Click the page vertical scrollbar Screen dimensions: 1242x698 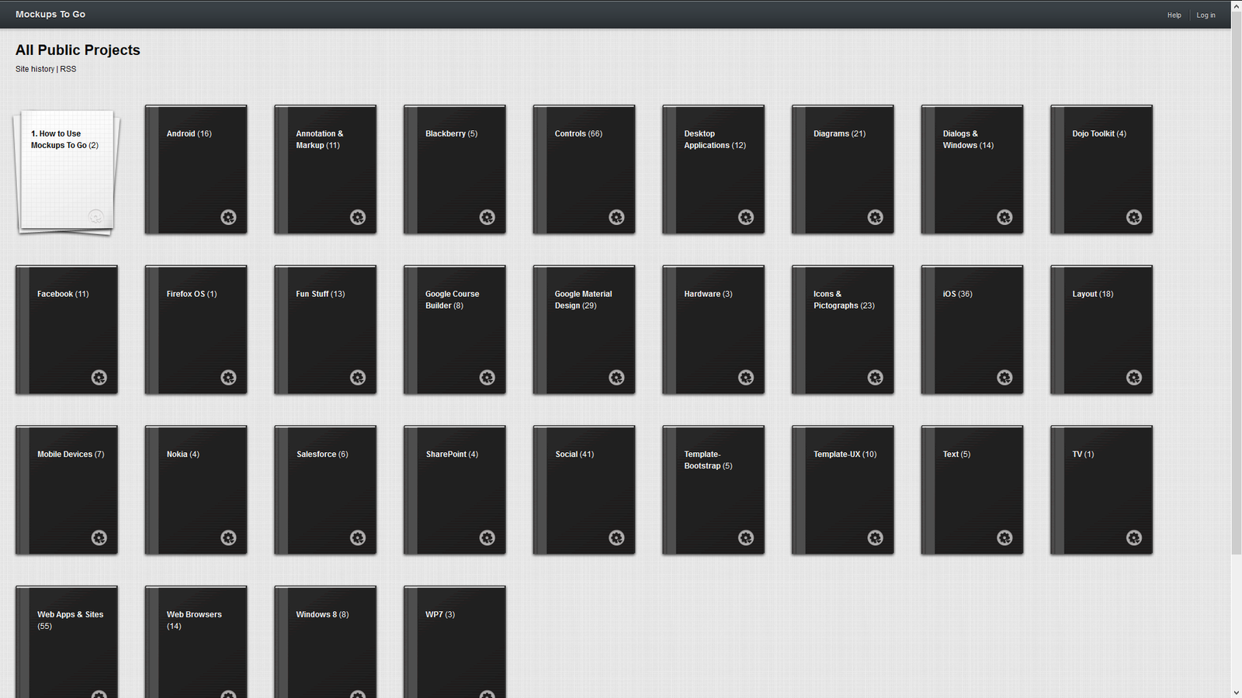point(1237,283)
